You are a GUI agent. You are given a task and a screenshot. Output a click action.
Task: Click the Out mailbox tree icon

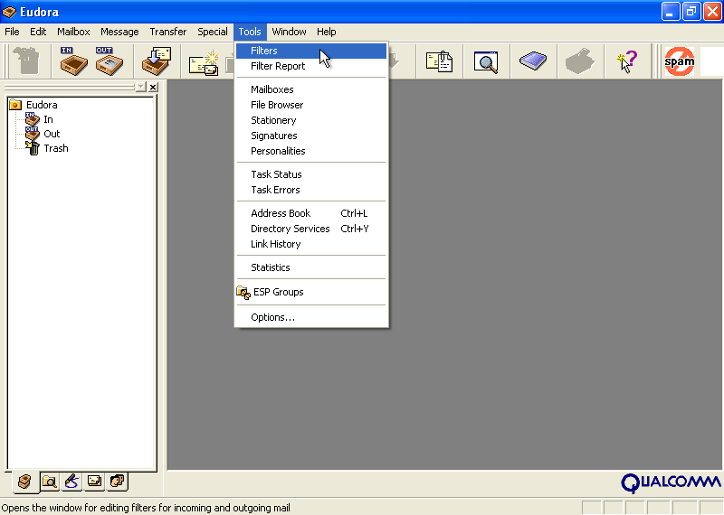coord(32,134)
